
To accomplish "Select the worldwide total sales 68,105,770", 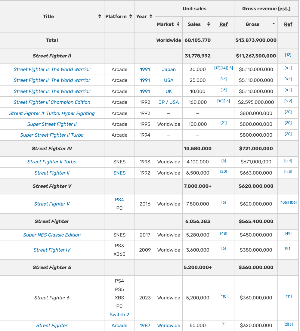I will 198,40.
